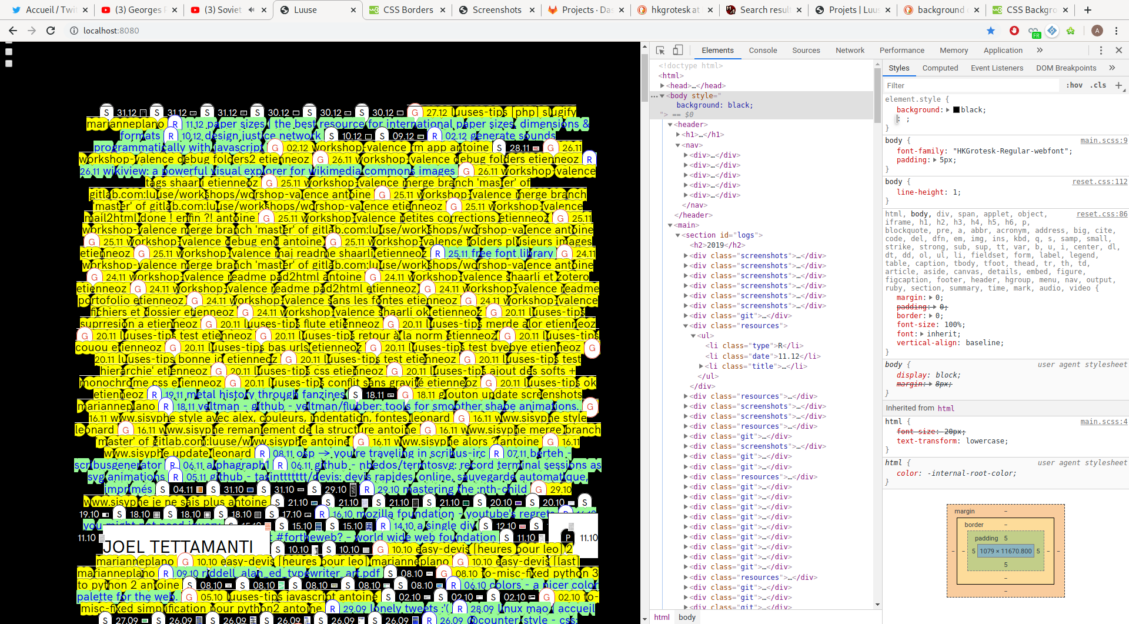Screen dimensions: 1129x624
Task: Click the black background color swatch
Action: tap(956, 110)
